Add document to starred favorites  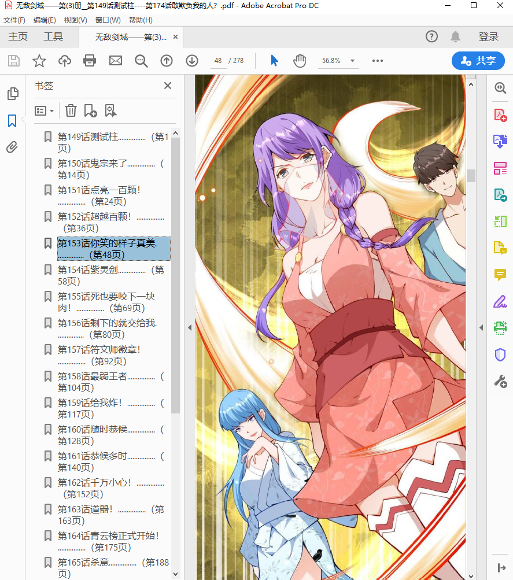[x=39, y=61]
